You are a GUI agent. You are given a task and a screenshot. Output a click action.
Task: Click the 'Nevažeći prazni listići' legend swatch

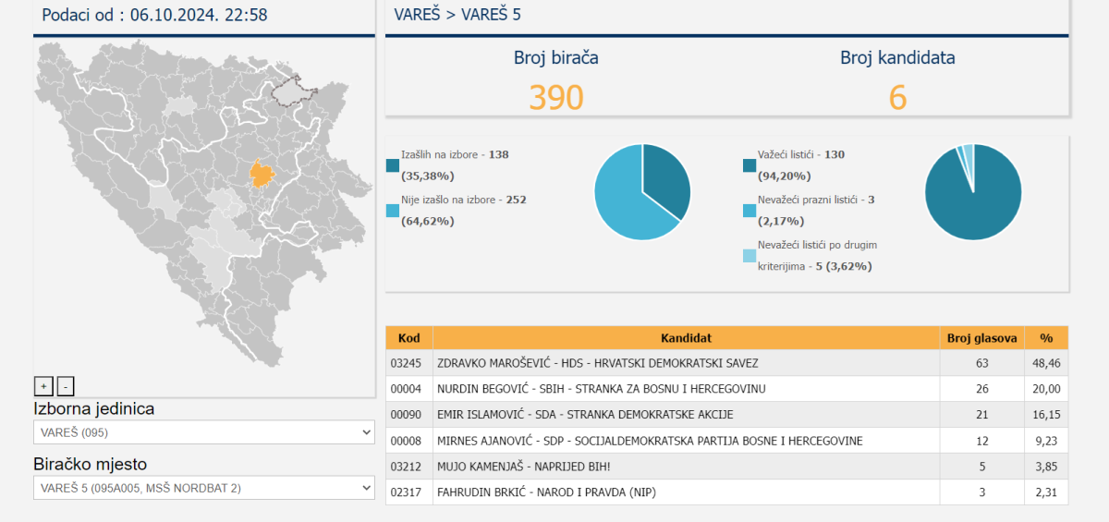(x=749, y=211)
